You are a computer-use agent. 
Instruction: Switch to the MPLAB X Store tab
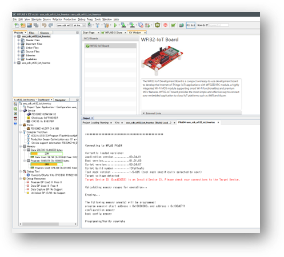coord(114,33)
